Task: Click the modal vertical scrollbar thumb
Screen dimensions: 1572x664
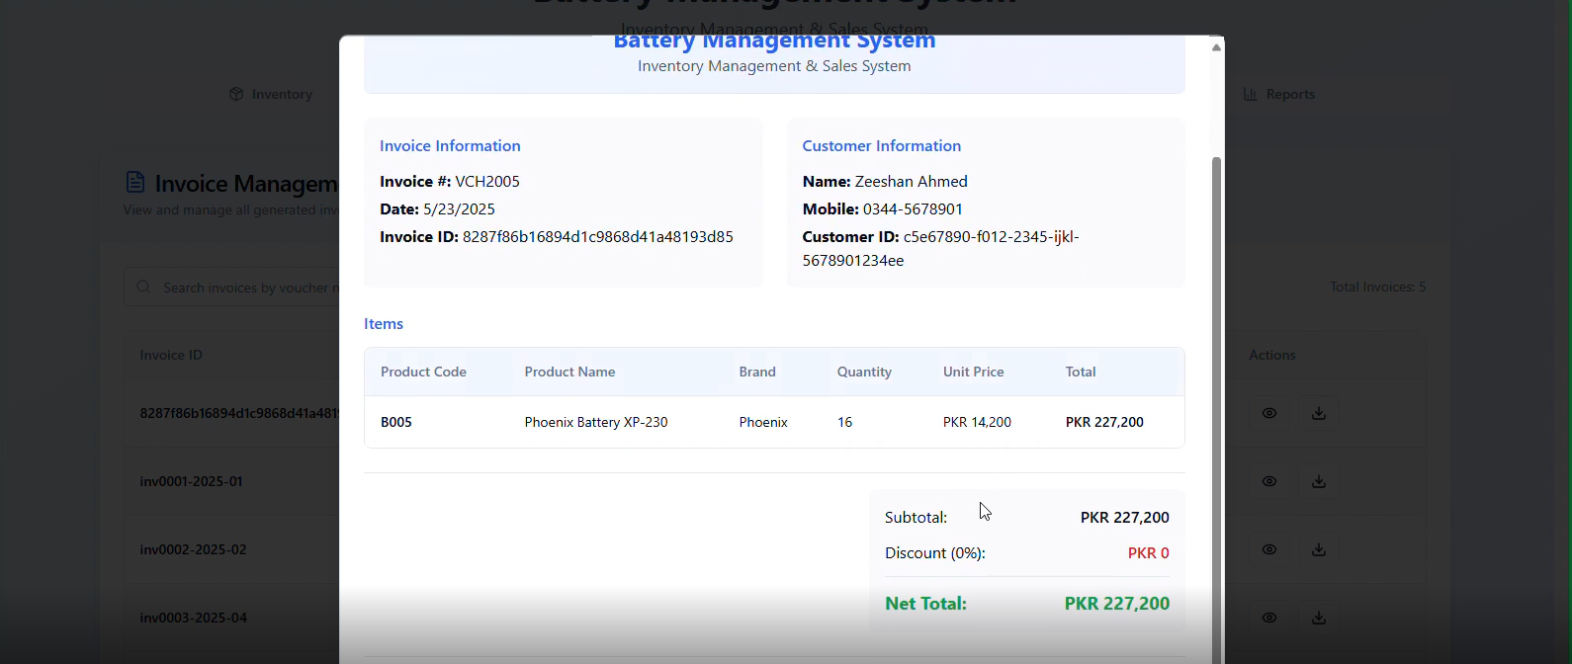Action: [x=1217, y=409]
